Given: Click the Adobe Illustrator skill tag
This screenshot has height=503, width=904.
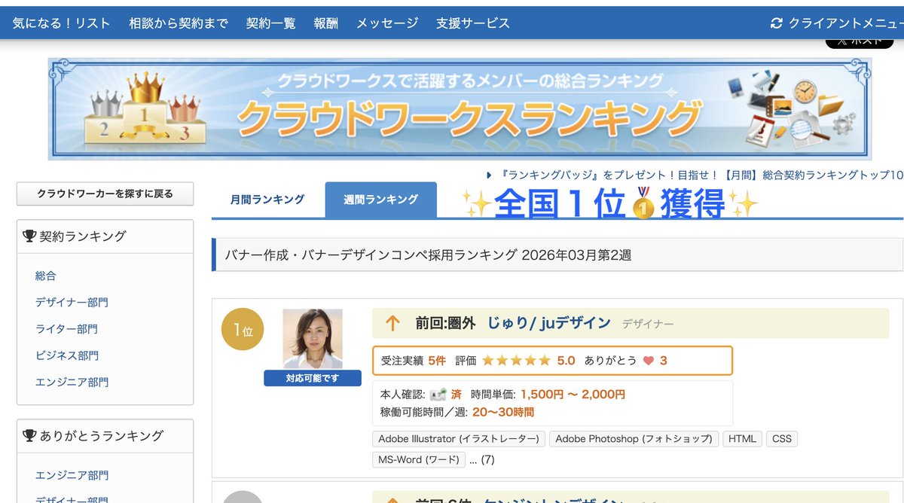Looking at the screenshot, I should tap(459, 439).
